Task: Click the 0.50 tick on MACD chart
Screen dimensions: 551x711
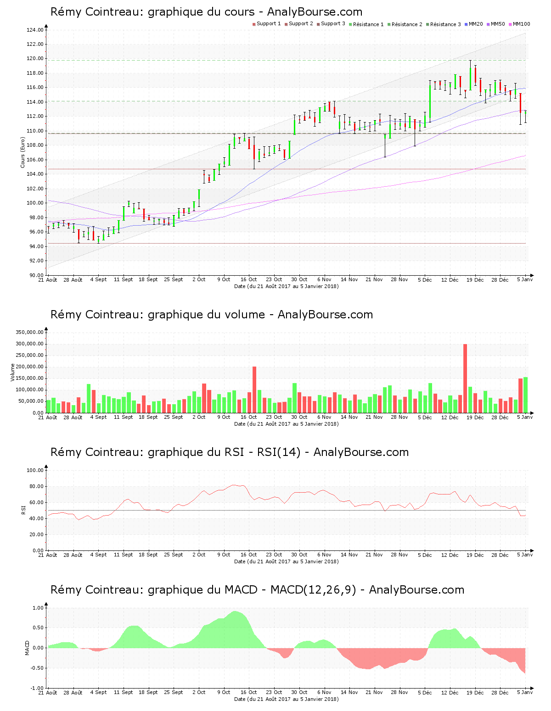Action: tap(38, 628)
